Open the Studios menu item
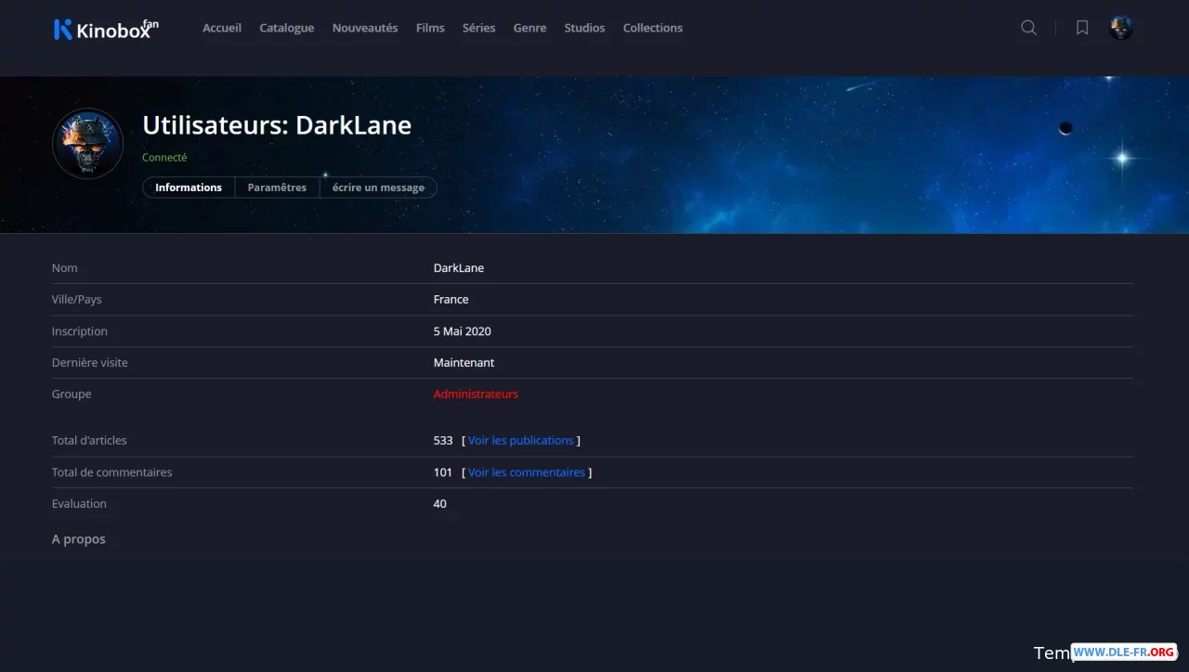This screenshot has height=672, width=1189. coord(584,28)
